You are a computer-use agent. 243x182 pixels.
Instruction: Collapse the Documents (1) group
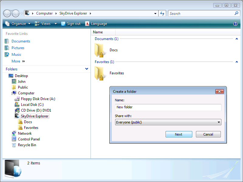coord(237,39)
